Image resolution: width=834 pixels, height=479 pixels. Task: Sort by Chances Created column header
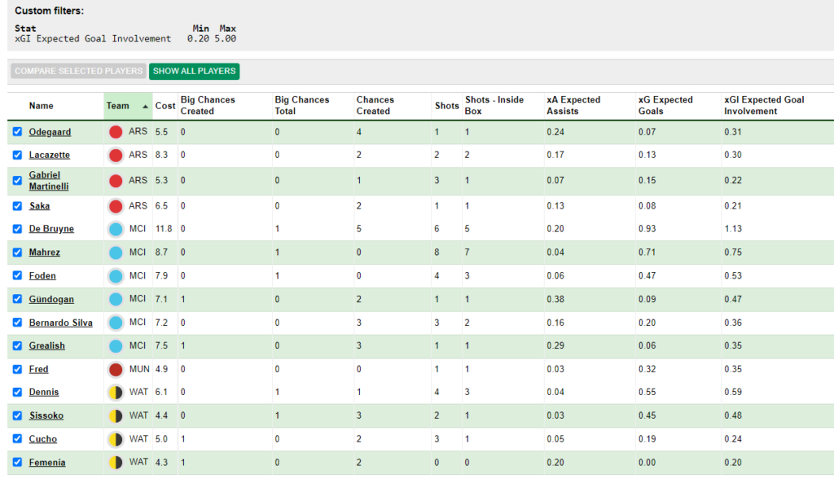[375, 105]
